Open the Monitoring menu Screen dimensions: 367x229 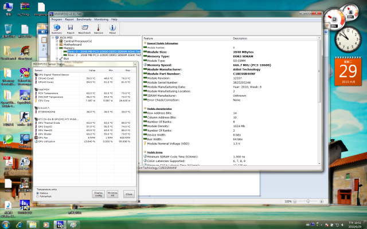click(x=101, y=19)
